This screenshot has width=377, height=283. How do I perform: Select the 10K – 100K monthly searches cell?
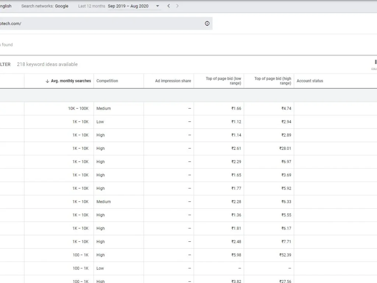pos(78,109)
